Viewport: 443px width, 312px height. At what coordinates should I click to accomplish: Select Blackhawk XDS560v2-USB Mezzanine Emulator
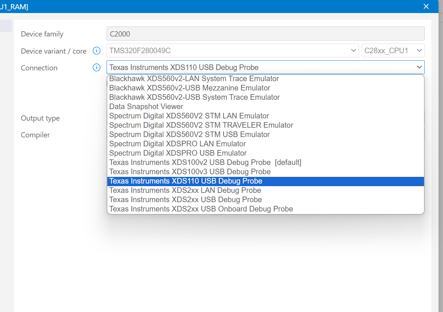(265, 88)
